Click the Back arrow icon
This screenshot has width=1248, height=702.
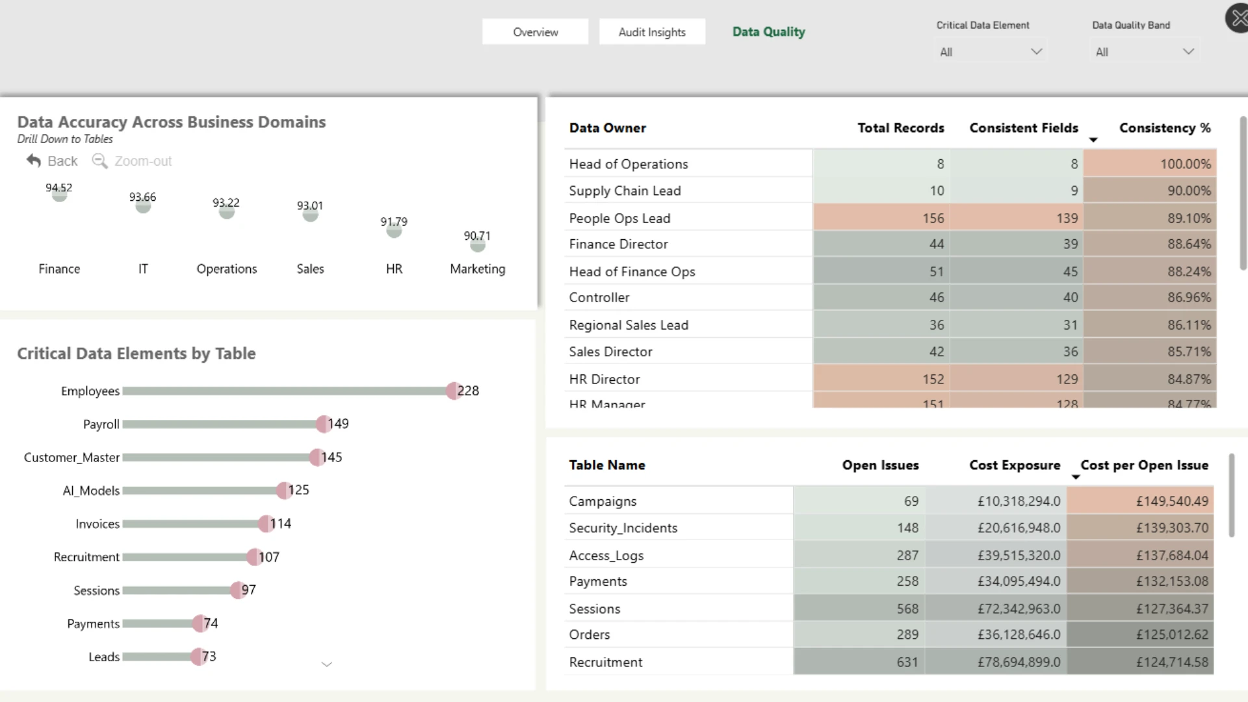click(x=34, y=161)
